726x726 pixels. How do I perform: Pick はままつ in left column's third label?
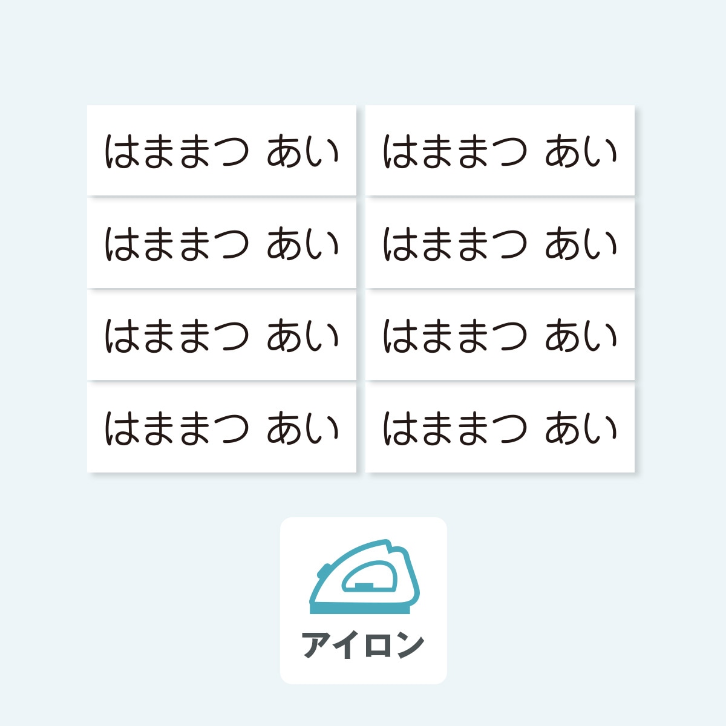(x=177, y=336)
